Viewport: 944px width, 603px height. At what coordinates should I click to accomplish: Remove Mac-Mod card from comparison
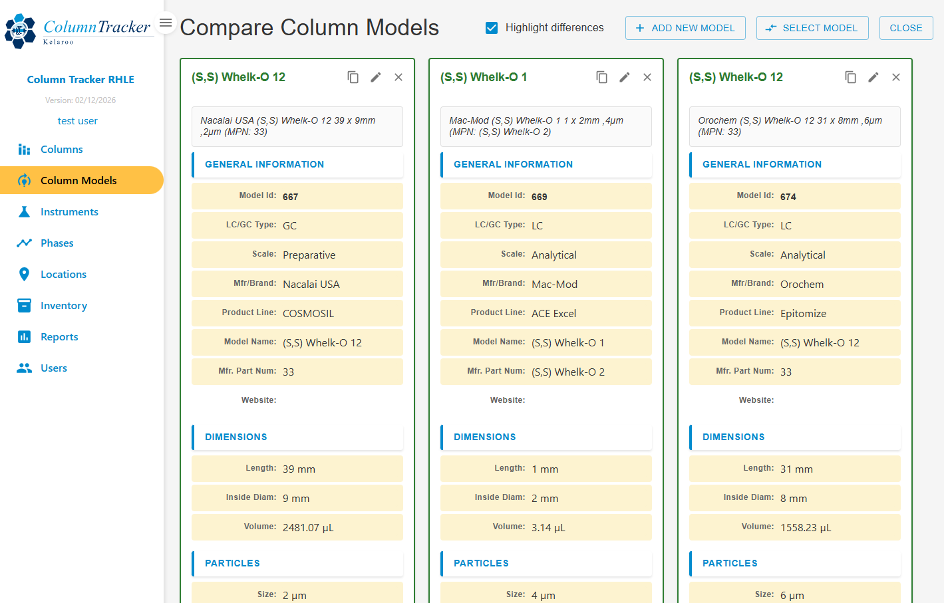tap(647, 77)
